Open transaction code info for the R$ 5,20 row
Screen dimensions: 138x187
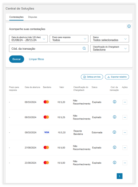pos(115,102)
